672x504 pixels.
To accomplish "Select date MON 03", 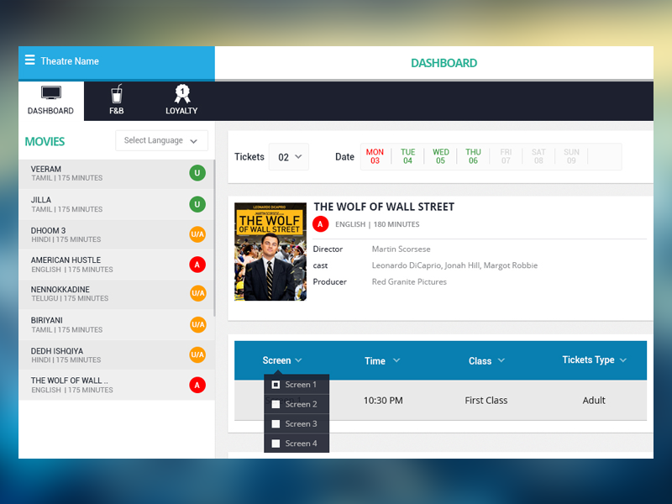I will 375,156.
